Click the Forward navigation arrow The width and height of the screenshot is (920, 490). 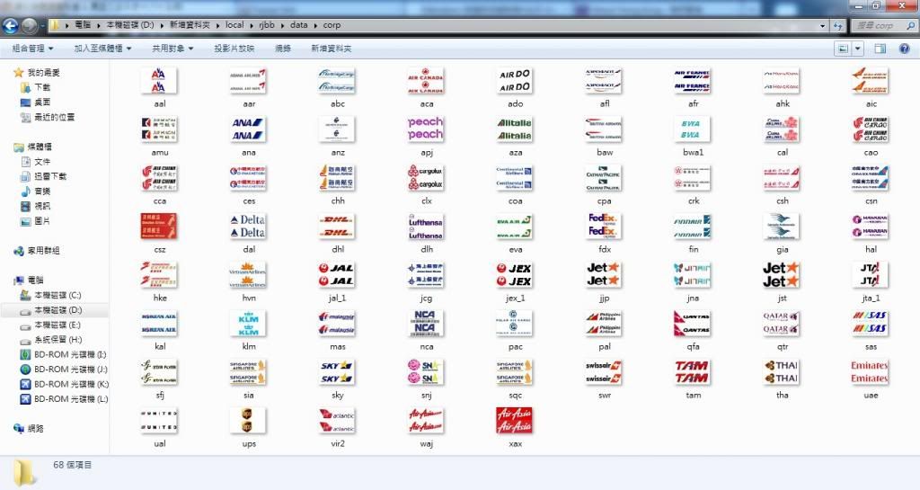[30, 25]
